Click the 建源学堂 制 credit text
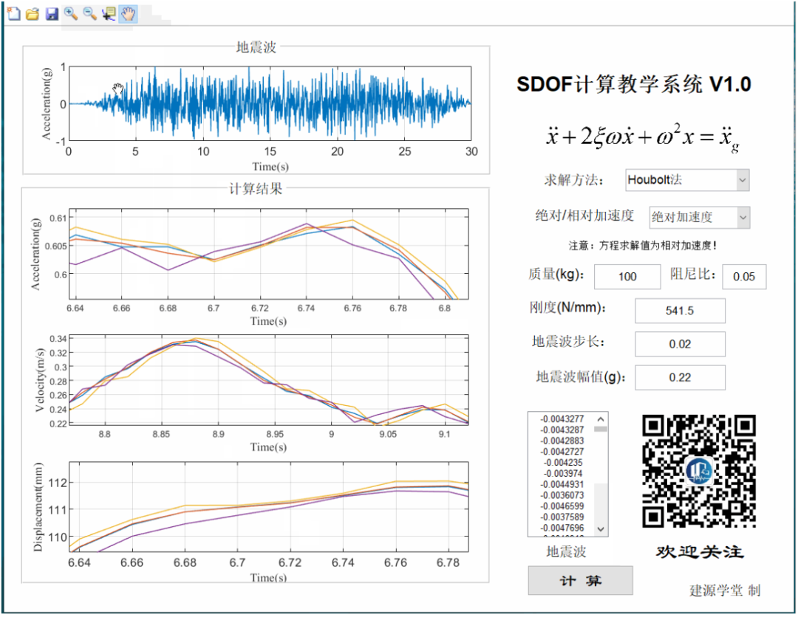 click(725, 590)
